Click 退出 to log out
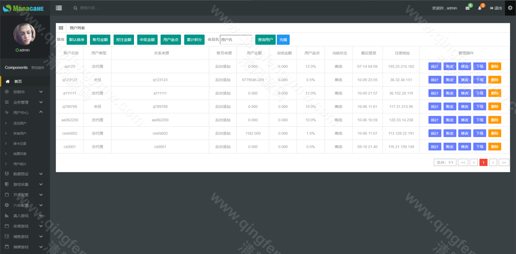The height and width of the screenshot is (254, 516). [x=496, y=8]
